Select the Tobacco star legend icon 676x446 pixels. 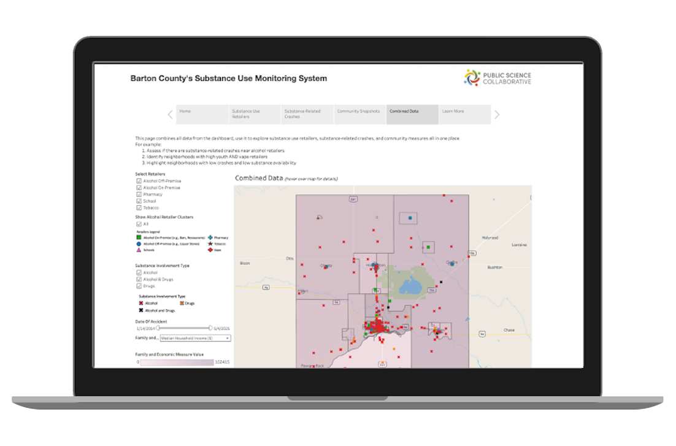(x=210, y=244)
